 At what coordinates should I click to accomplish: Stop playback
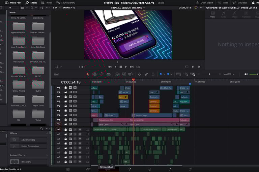121,67
